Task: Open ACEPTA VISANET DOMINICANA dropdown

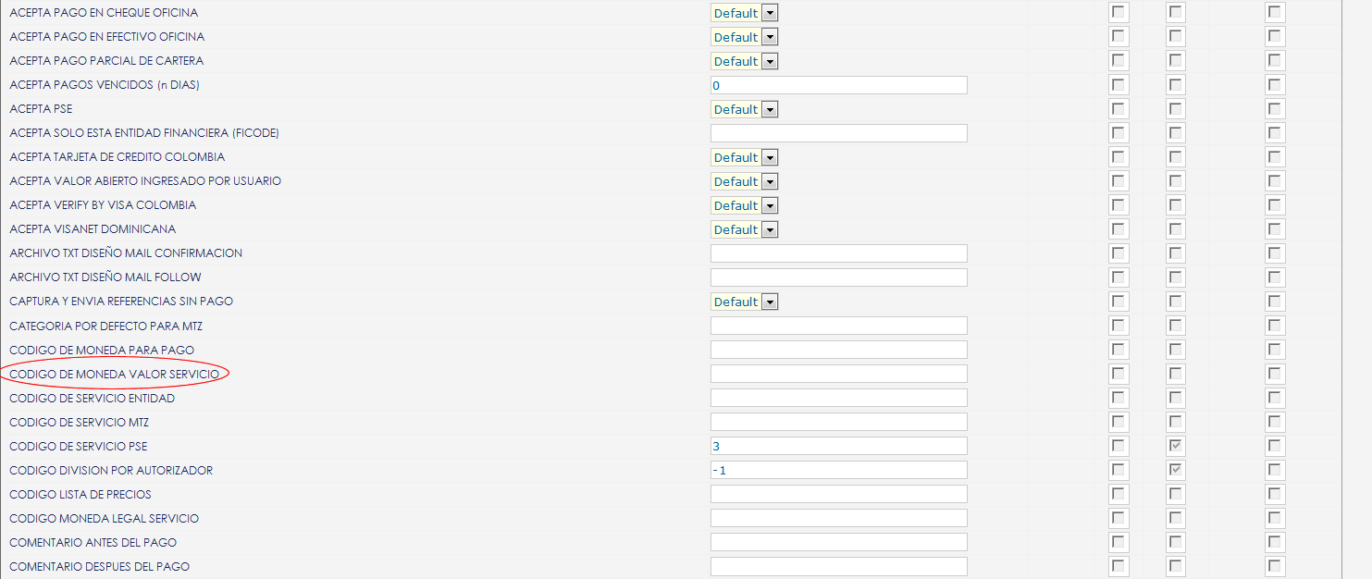Action: [x=744, y=229]
